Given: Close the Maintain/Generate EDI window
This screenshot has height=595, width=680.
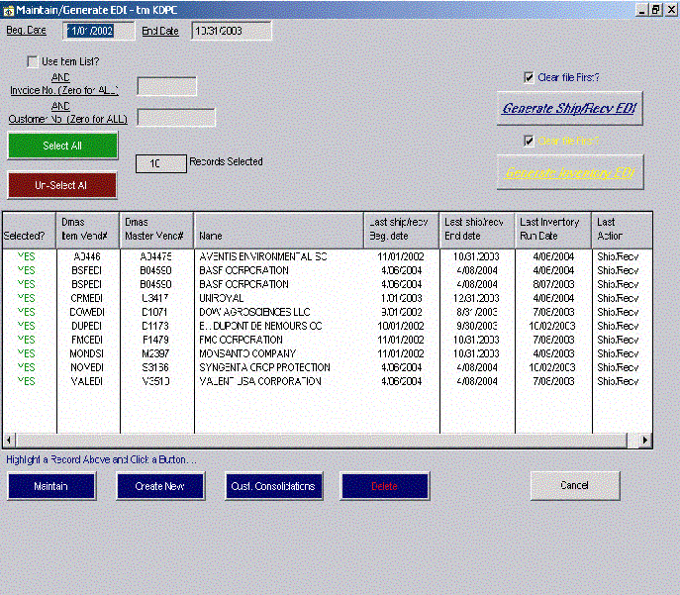Looking at the screenshot, I should 671,10.
